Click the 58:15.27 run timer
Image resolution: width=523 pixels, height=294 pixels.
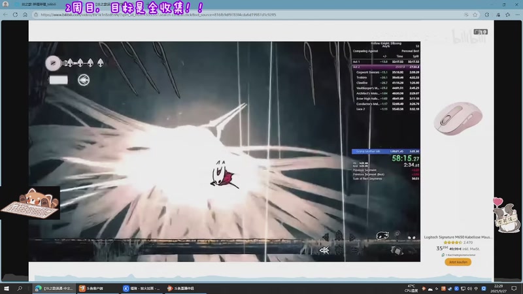tap(405, 158)
